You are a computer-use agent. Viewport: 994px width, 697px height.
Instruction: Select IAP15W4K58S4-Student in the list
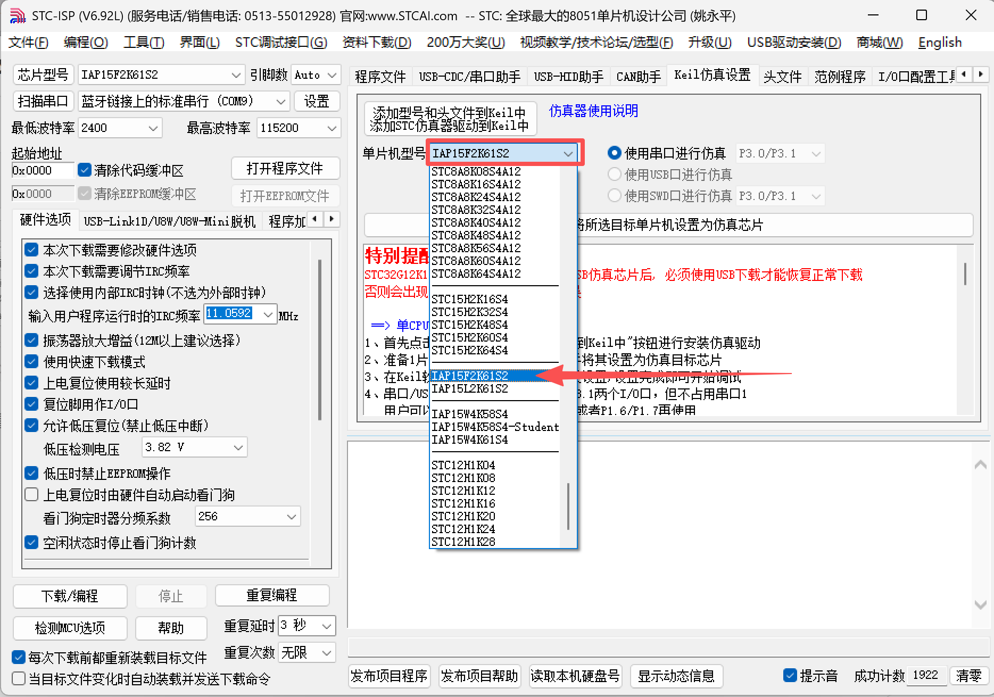[495, 427]
